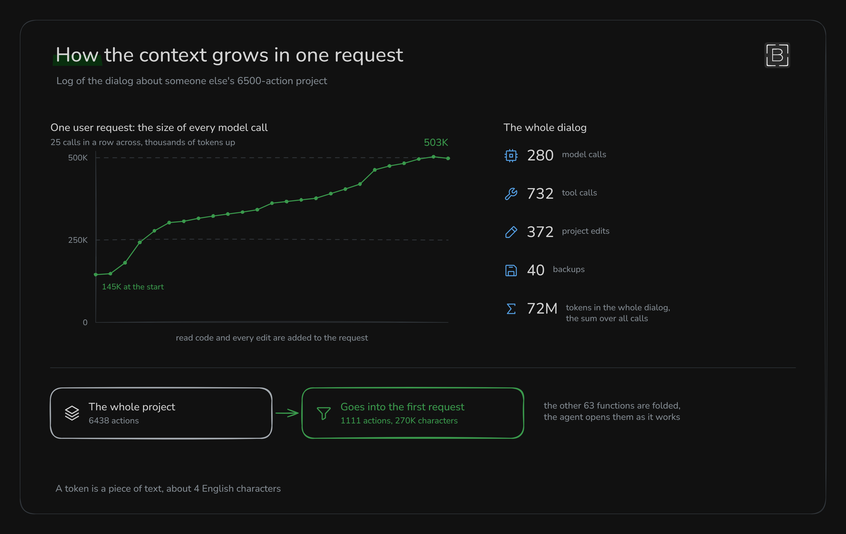846x534 pixels.
Task: Click the floppy disk icon beside 40 backups
Action: [511, 270]
